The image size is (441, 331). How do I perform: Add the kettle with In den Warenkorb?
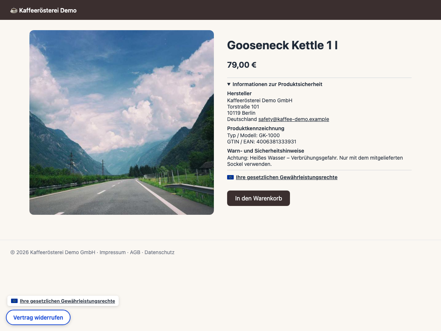[x=258, y=198]
